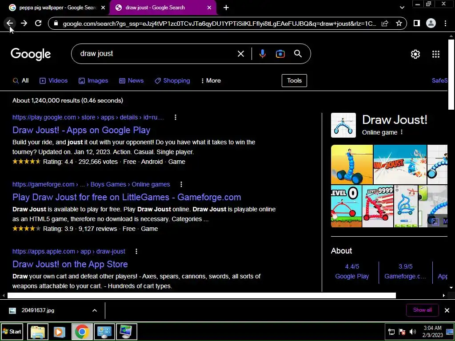Open the side panel icon in Chrome toolbar
Viewport: 455px width, 341px height.
point(417,23)
